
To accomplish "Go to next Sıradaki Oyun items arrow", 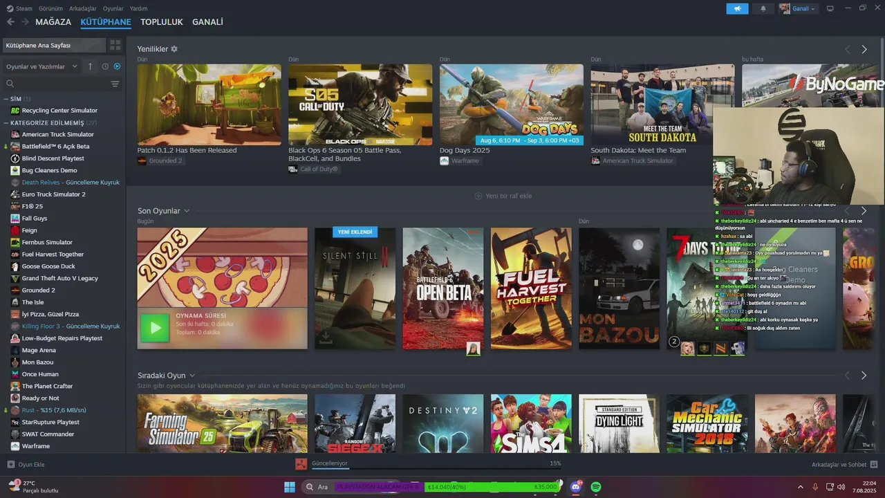I will click(864, 376).
